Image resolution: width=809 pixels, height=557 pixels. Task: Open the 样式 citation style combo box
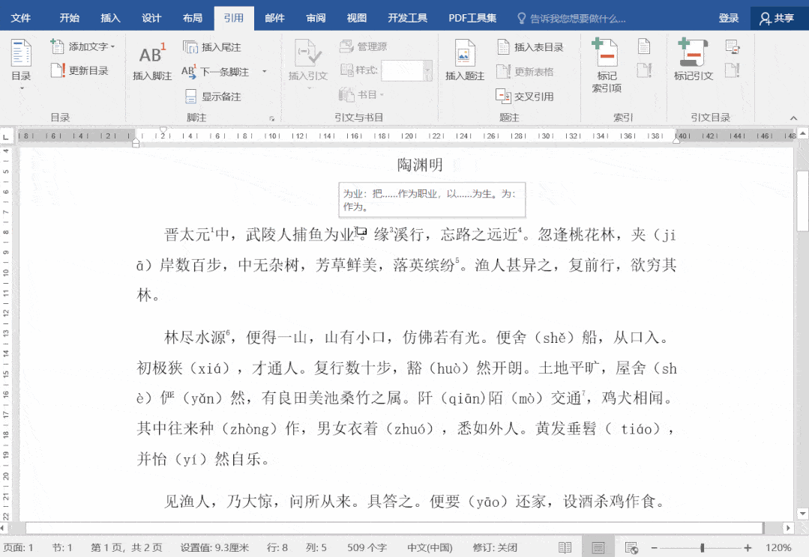point(406,70)
